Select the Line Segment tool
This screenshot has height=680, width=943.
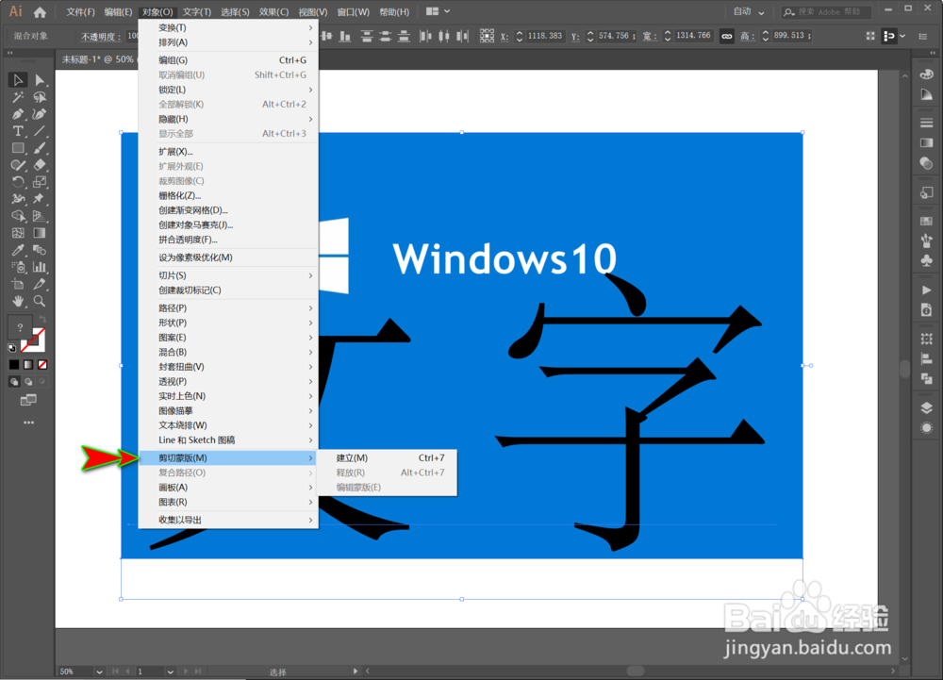pyautogui.click(x=40, y=130)
